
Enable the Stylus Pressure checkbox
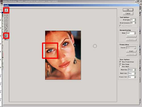coord(120,26)
